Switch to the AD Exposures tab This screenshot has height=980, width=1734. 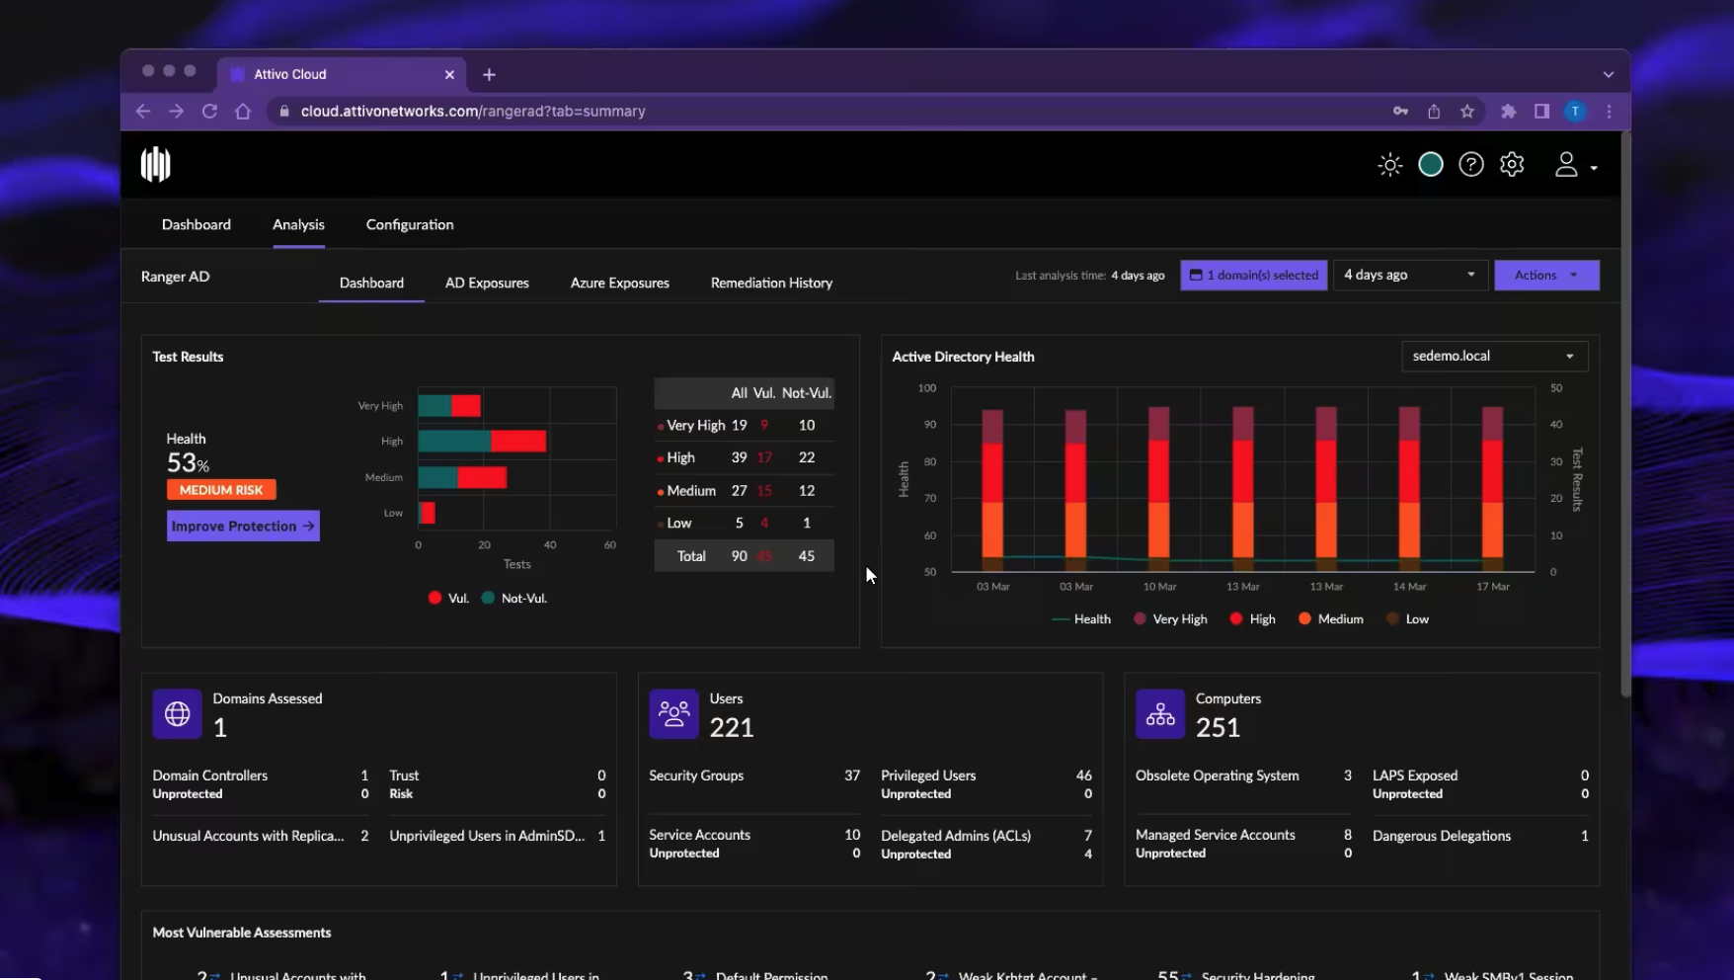(487, 283)
